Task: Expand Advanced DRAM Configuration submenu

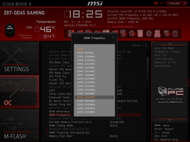Action: coord(69,129)
